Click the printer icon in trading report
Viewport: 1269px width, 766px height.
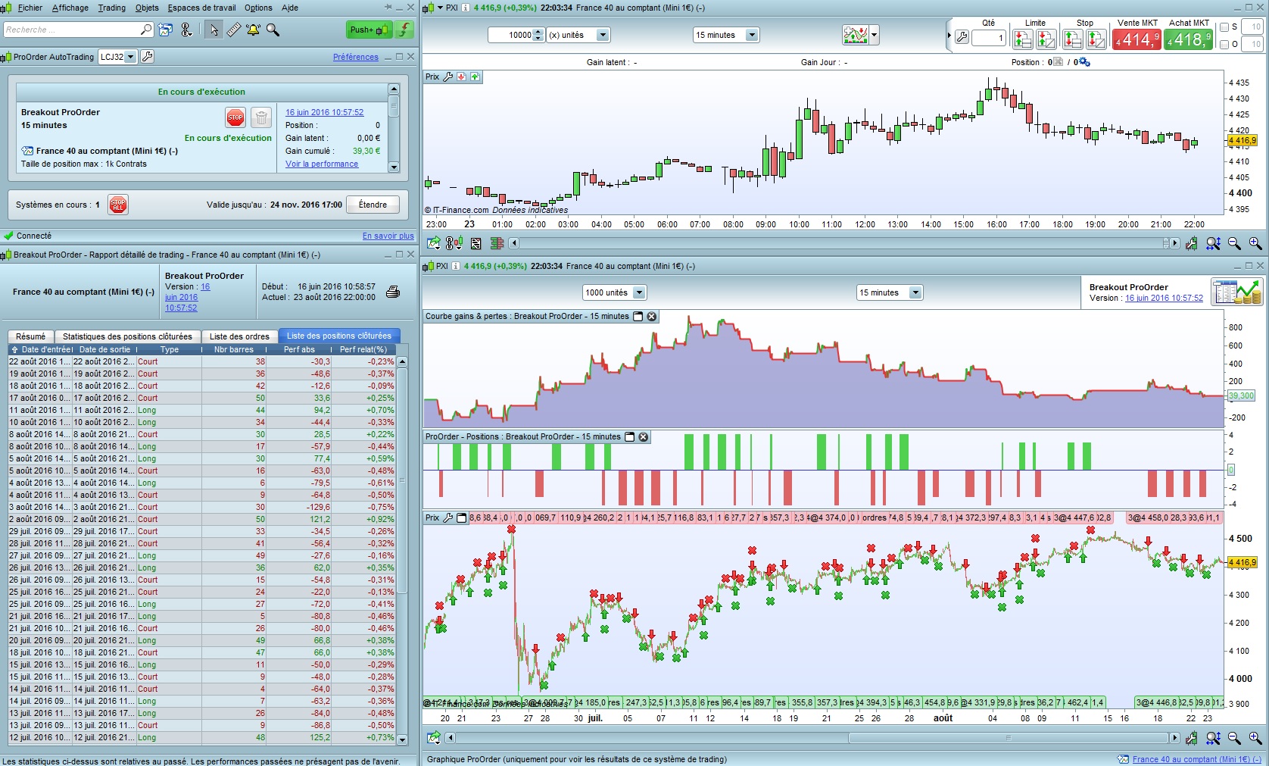pos(393,292)
